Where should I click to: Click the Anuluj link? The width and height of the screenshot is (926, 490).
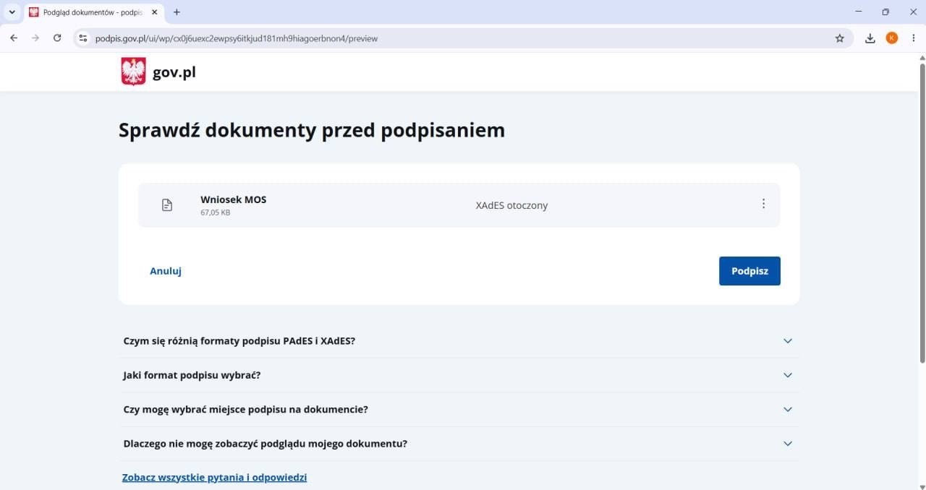coord(166,271)
